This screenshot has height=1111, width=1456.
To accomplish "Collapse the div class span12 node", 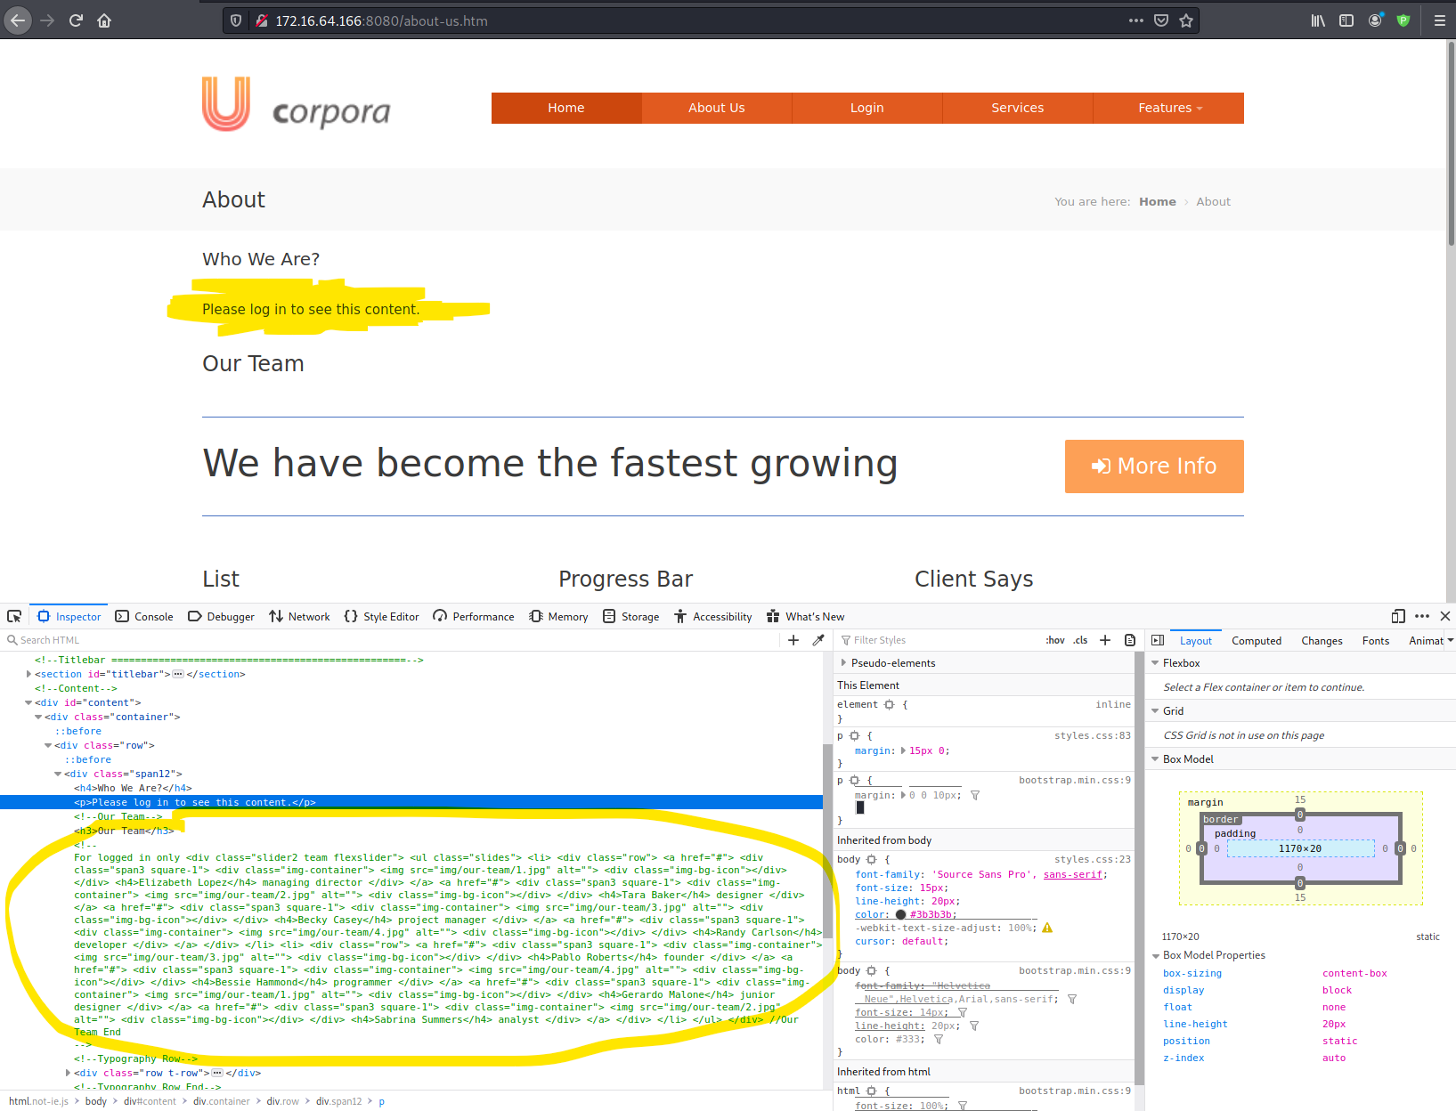I will tap(58, 774).
